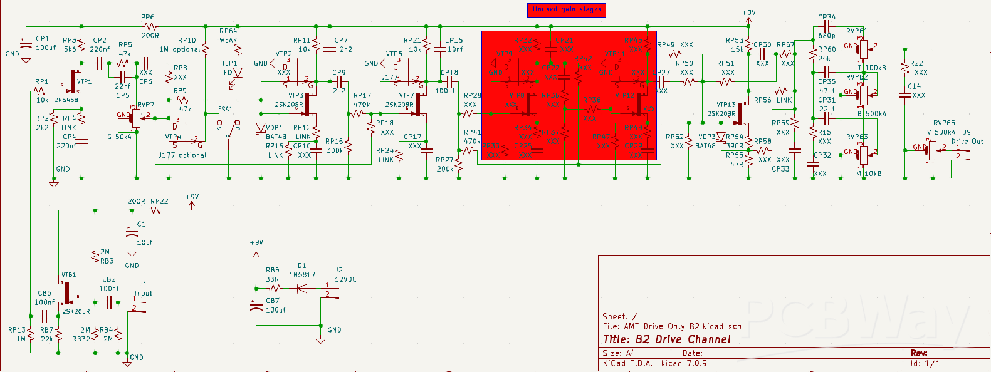Click the FSA1 switch reference
This screenshot has width=991, height=372.
[225, 109]
